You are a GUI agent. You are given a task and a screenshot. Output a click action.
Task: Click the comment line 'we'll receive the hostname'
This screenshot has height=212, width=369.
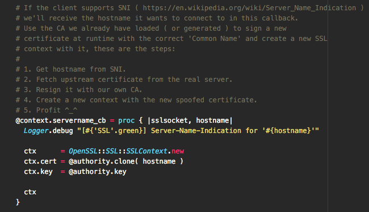click(x=157, y=18)
